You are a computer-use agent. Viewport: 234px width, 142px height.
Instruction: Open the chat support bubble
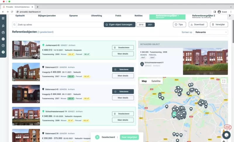226,135
